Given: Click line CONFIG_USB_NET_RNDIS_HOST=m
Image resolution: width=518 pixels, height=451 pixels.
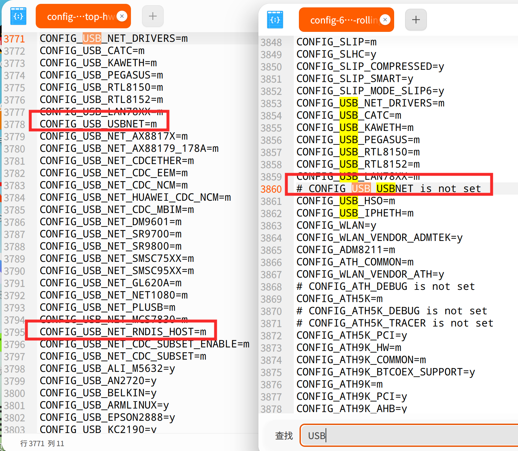Looking at the screenshot, I should (123, 332).
